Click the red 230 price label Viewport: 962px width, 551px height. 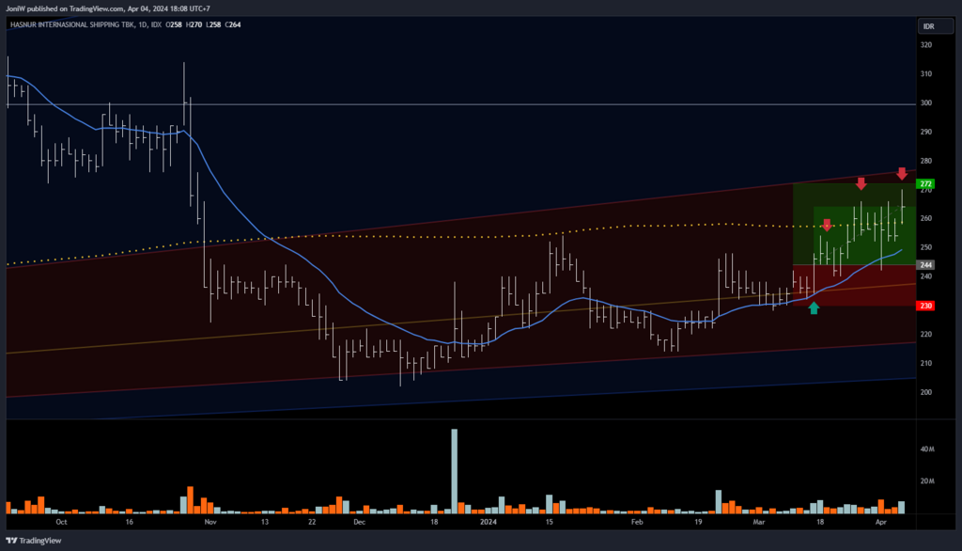(926, 306)
